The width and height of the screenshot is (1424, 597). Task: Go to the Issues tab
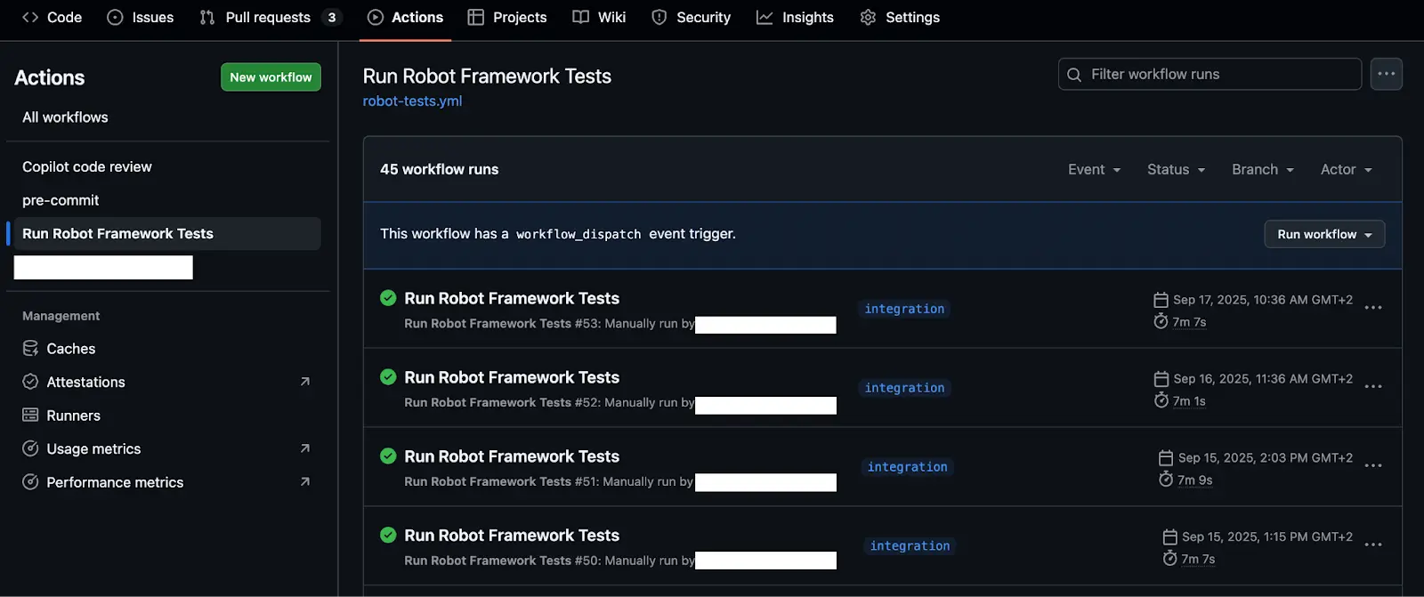(x=140, y=17)
